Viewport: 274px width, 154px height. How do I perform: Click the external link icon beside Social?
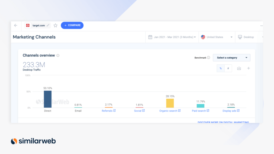[144, 111]
